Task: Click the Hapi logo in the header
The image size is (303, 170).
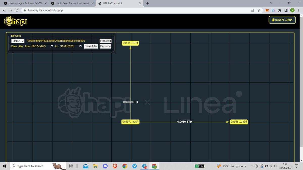Action: point(16,22)
